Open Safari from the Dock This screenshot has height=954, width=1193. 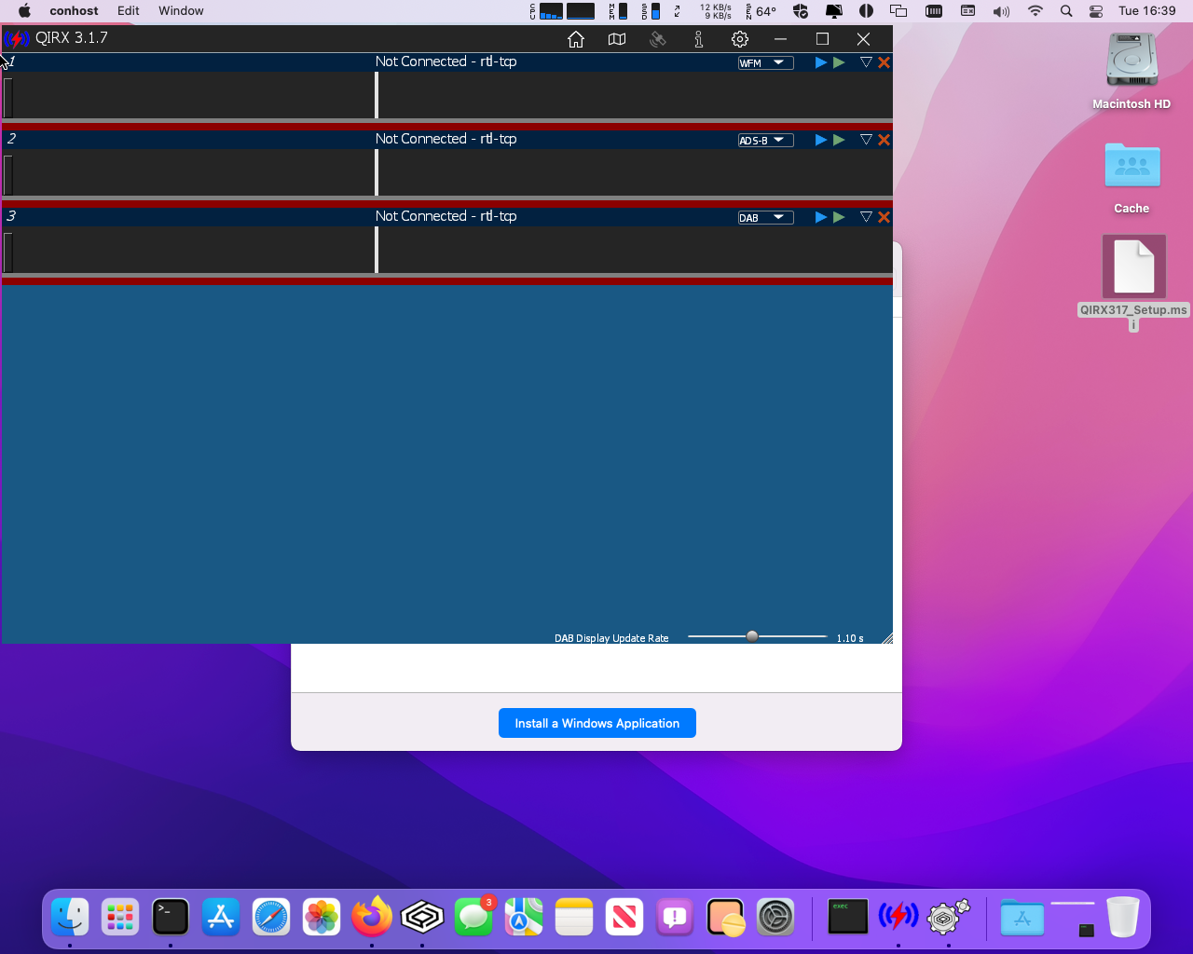[x=271, y=918]
